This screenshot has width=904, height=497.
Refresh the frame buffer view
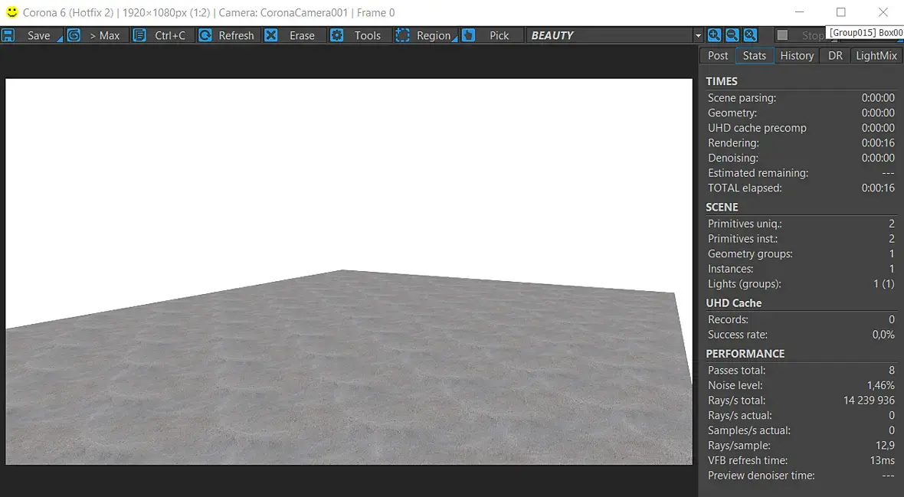[227, 35]
